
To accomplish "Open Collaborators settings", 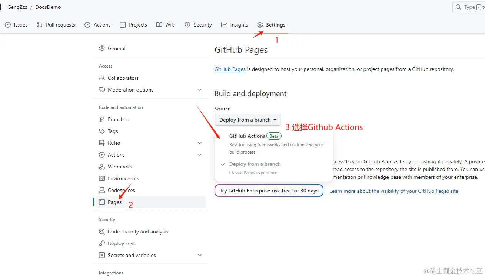I will [x=151, y=78].
